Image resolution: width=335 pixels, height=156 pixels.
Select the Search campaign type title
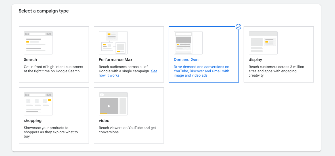30,60
